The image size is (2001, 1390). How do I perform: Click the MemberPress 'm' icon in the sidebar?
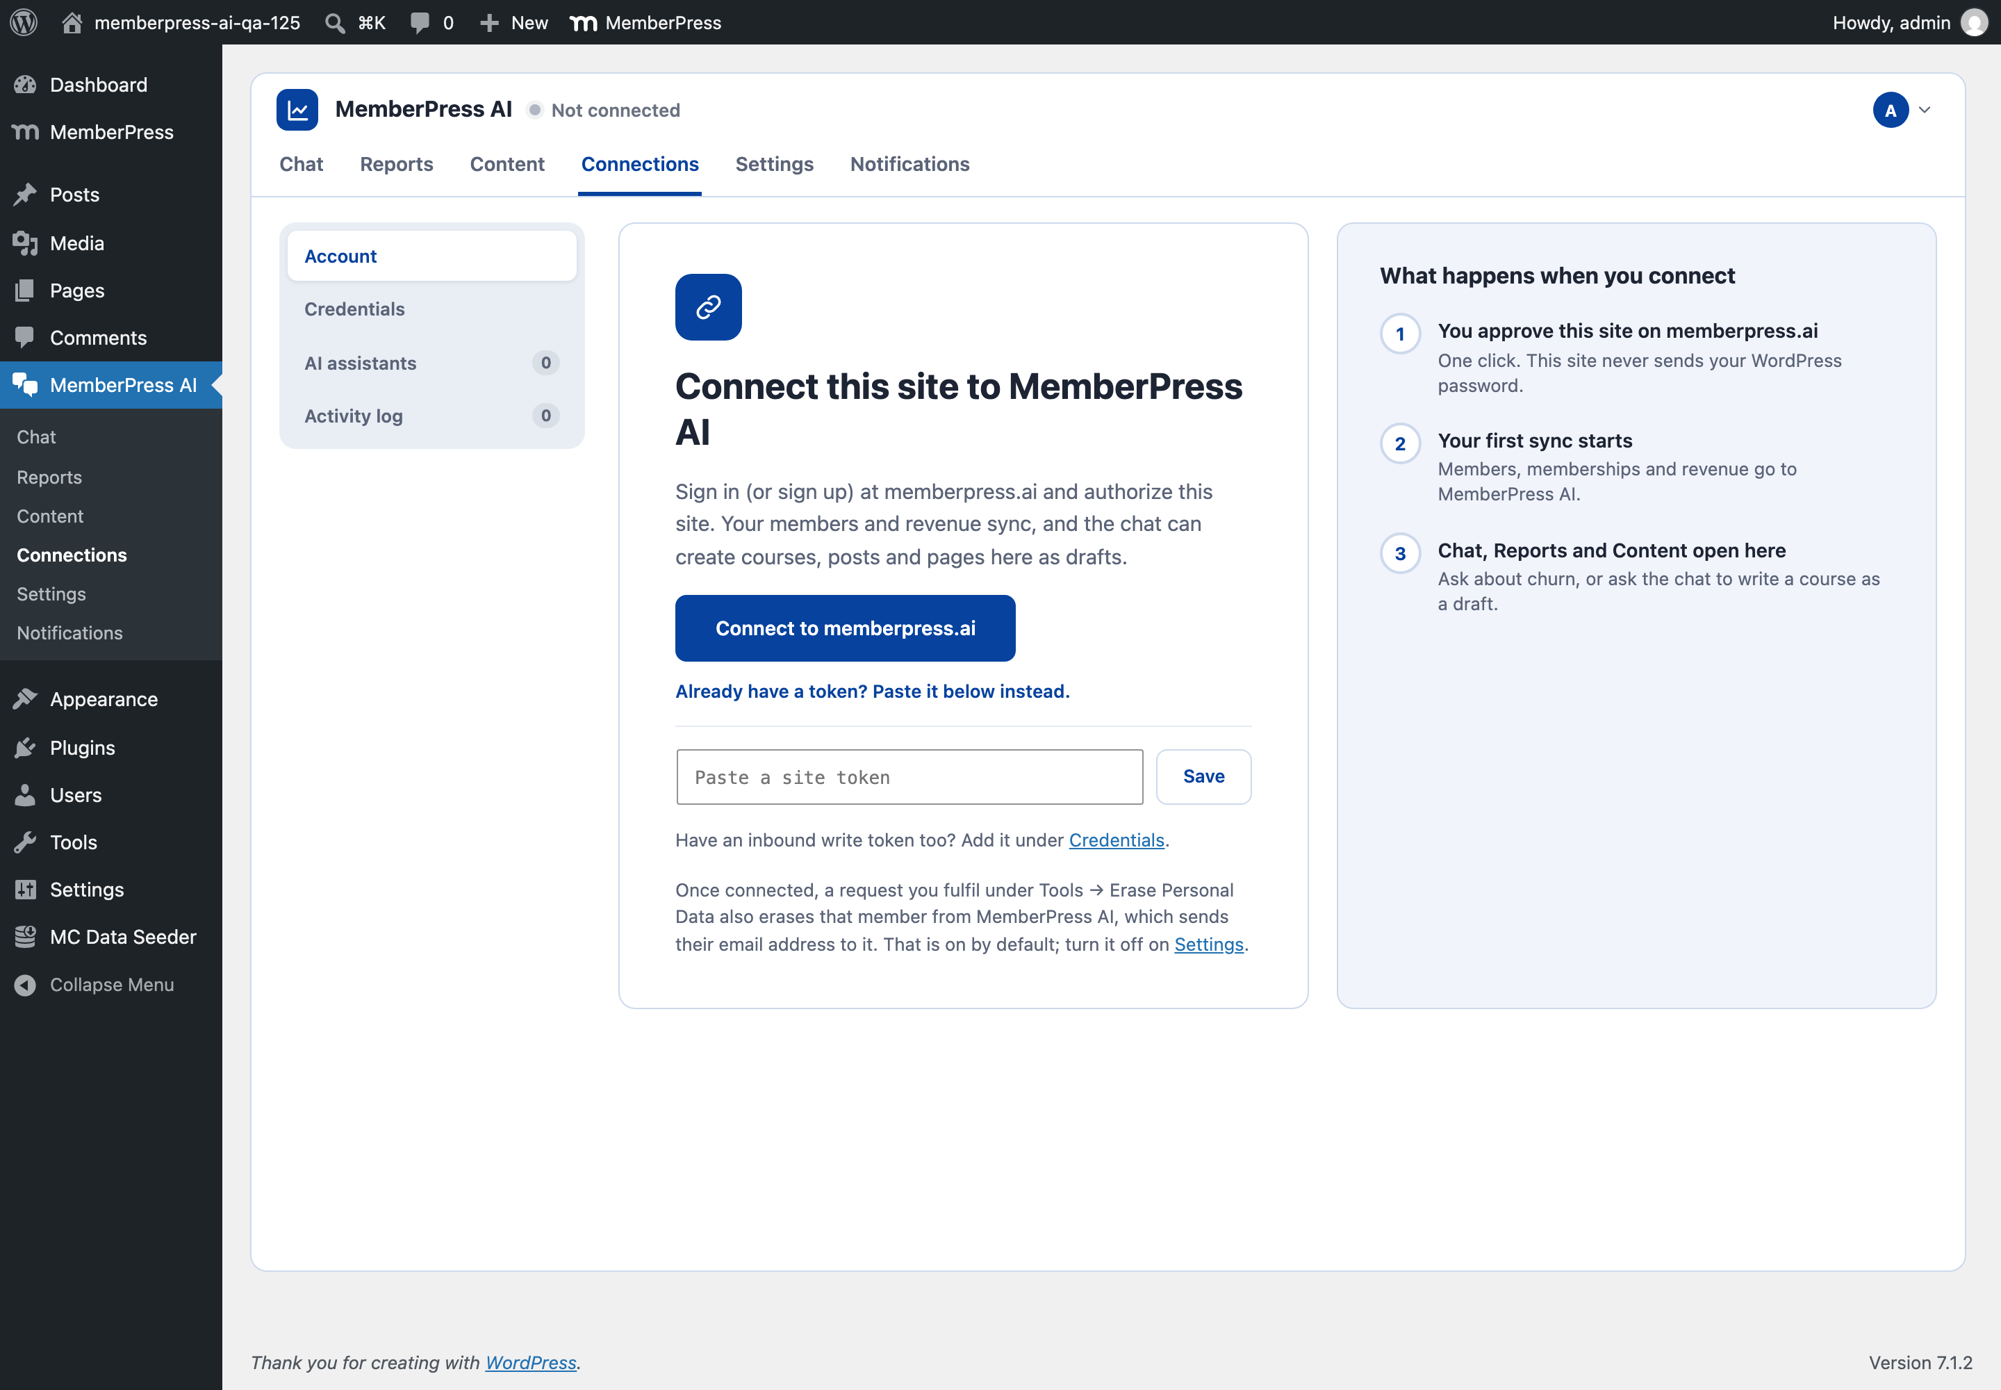click(x=25, y=131)
